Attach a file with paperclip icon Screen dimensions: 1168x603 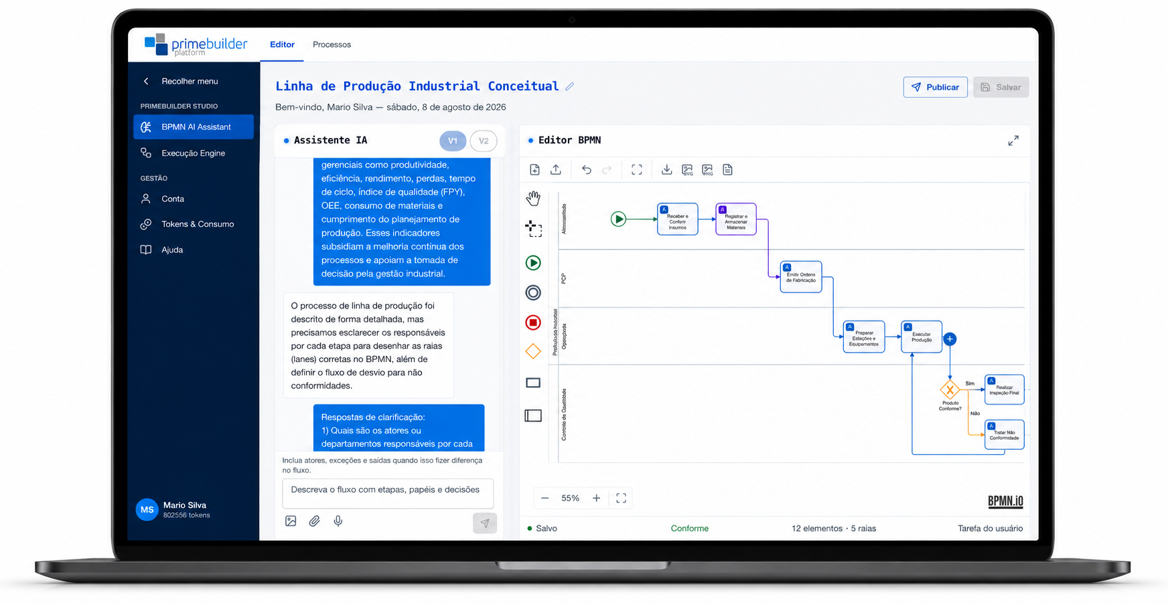click(x=314, y=521)
